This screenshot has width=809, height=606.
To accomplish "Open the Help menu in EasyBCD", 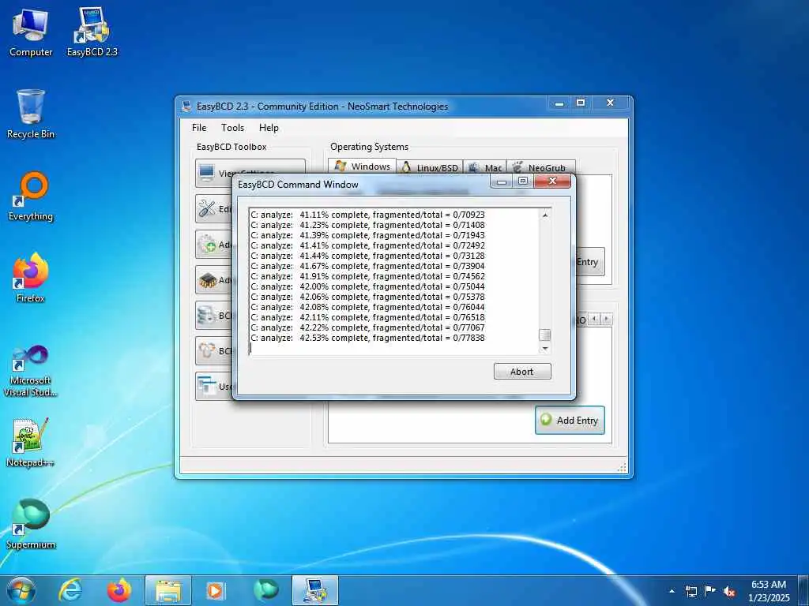I will pos(269,128).
